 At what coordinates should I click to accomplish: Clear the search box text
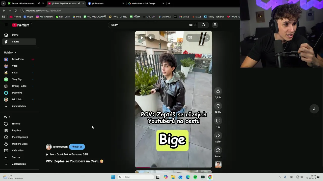[x=195, y=25]
